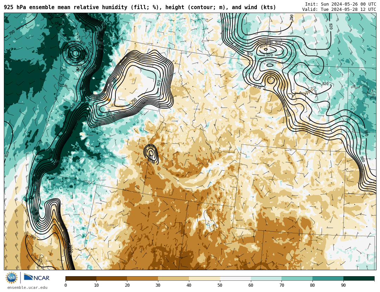This screenshot has height=292, width=380.
Task: Click the 0-10 darkest brown swatch
Action: [x=81, y=278]
